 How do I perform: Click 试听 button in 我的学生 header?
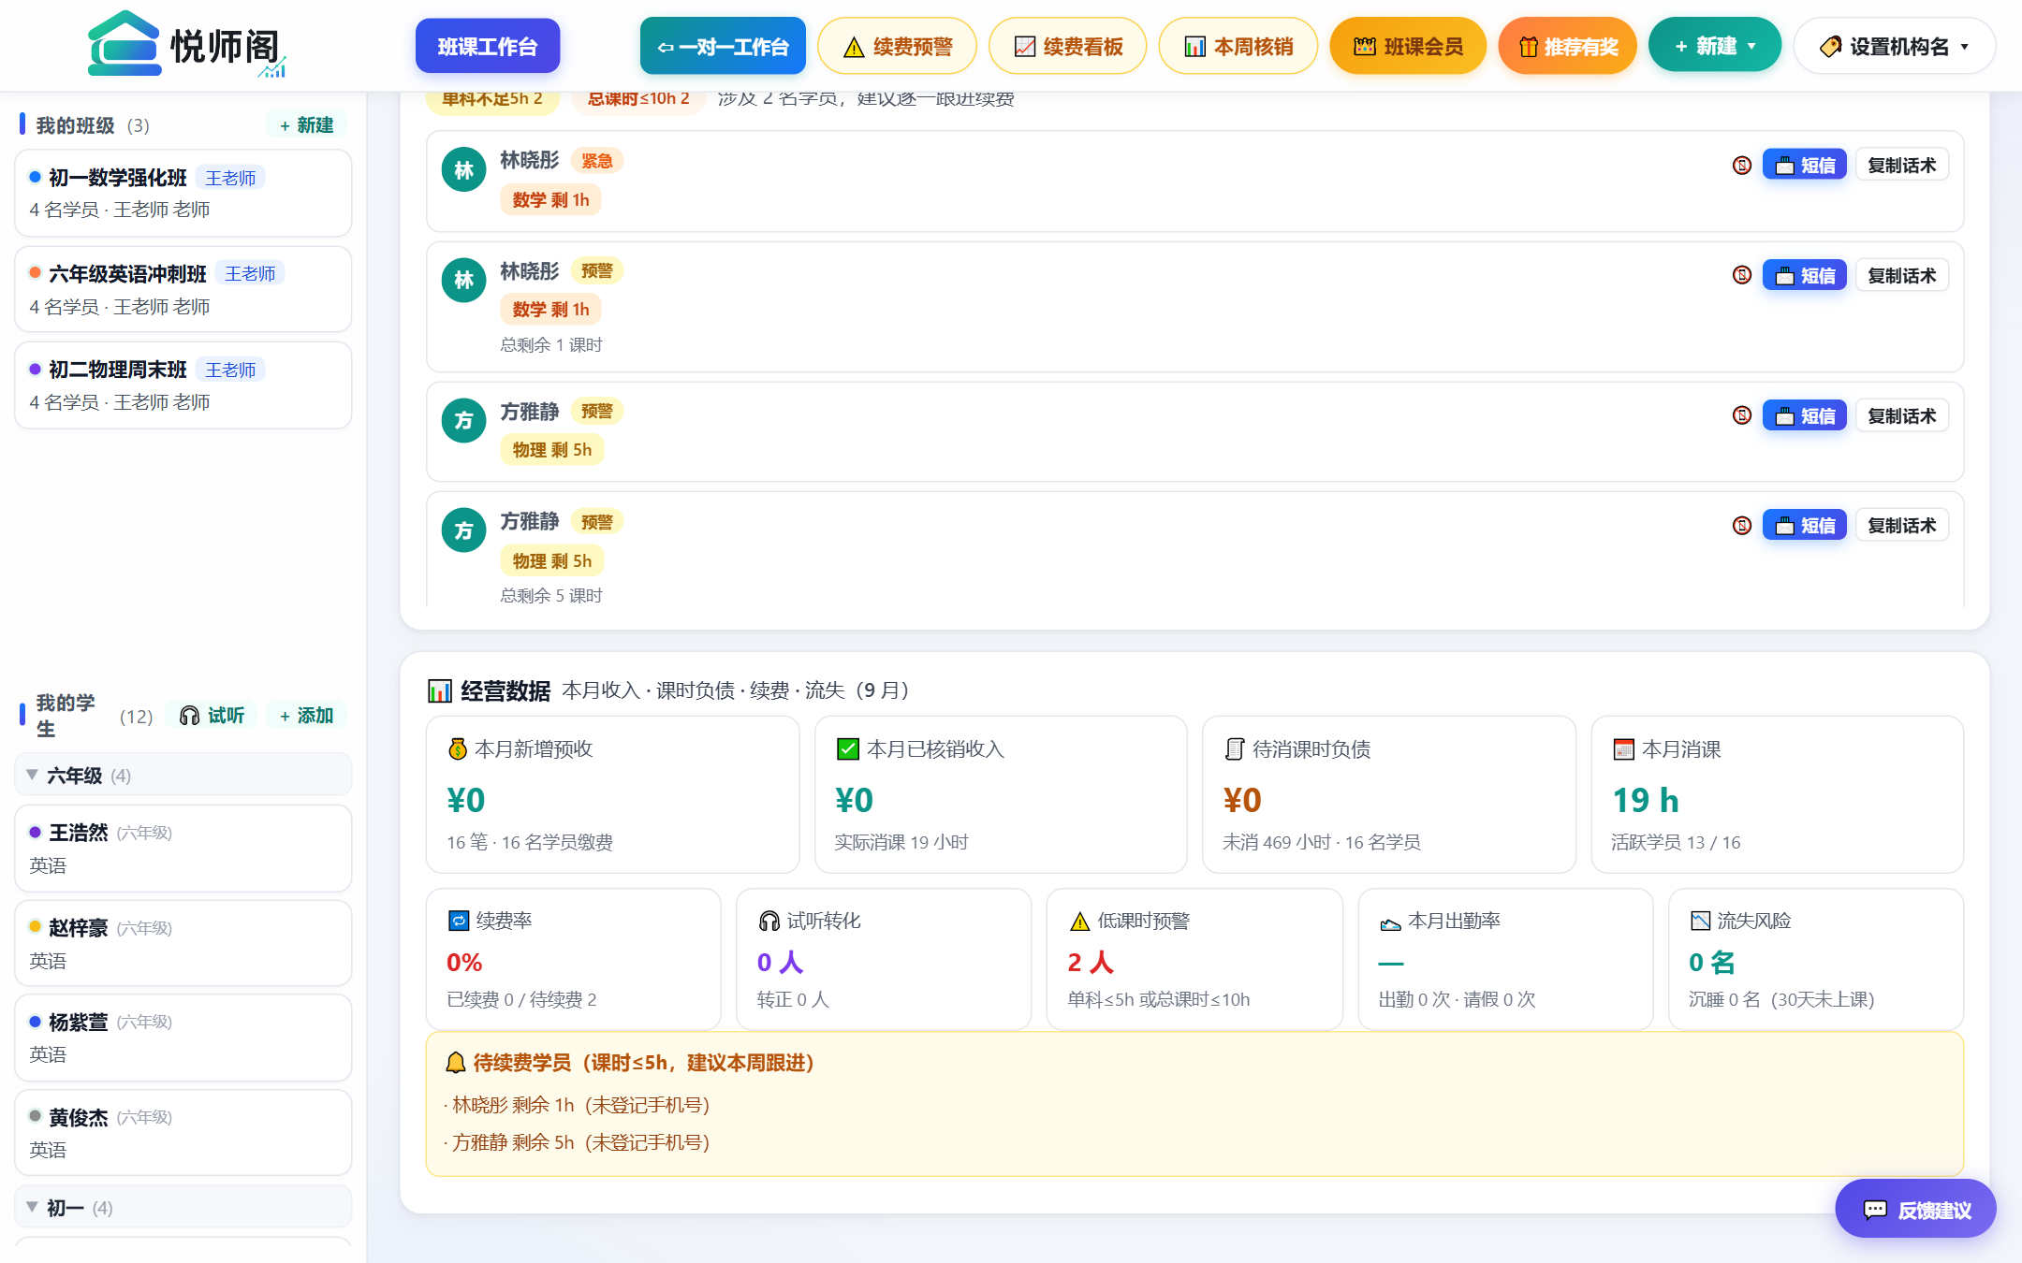click(212, 716)
